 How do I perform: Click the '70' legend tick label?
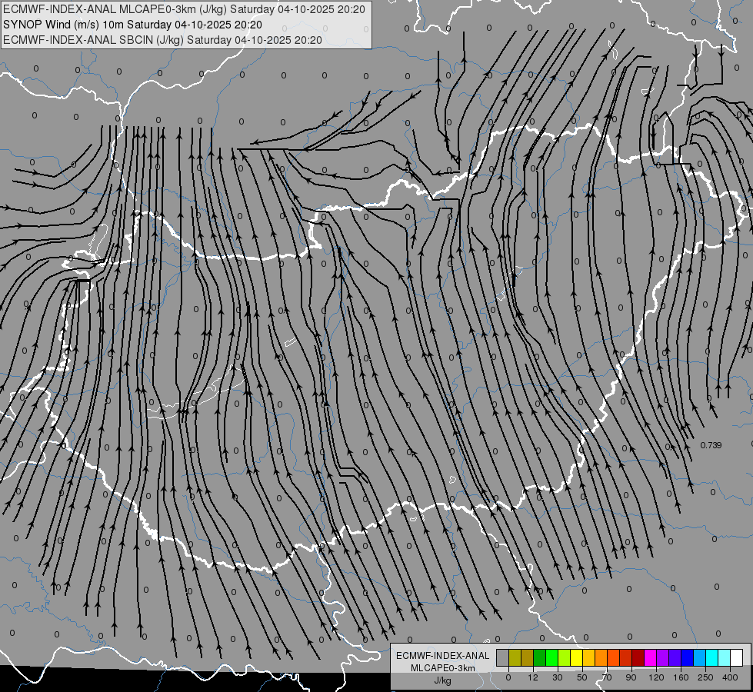click(x=607, y=677)
